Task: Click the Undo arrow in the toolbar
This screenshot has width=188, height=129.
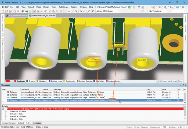Action: 80,11
